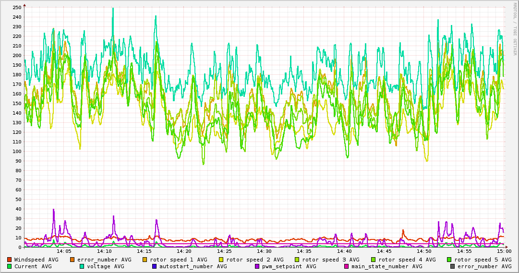Click the 14:10 time axis label
The height and width of the screenshot is (273, 519).
click(104, 251)
